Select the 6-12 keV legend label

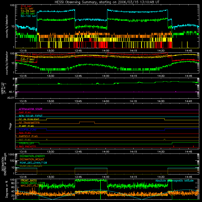pos(27,9)
